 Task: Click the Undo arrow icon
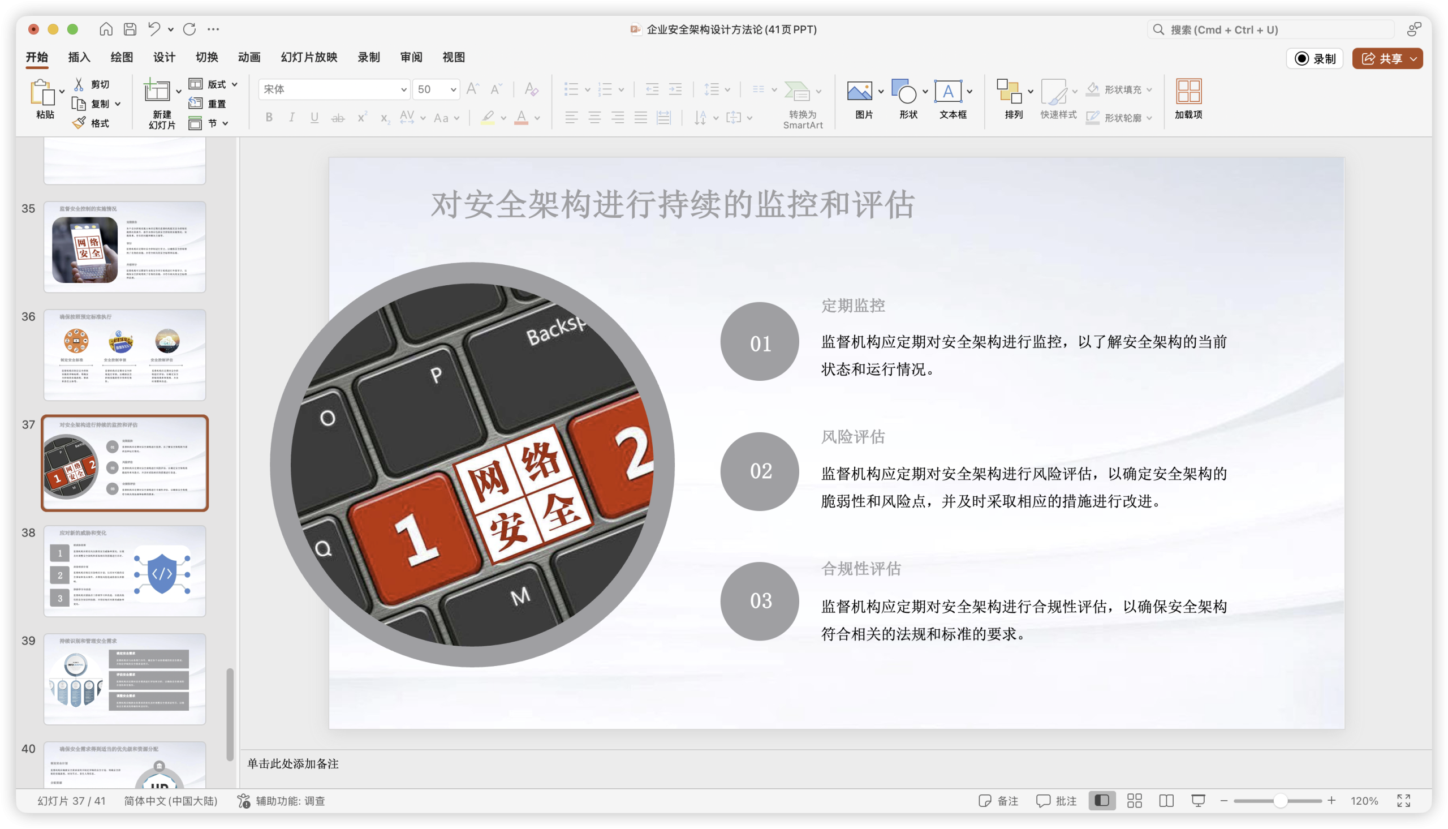point(154,29)
